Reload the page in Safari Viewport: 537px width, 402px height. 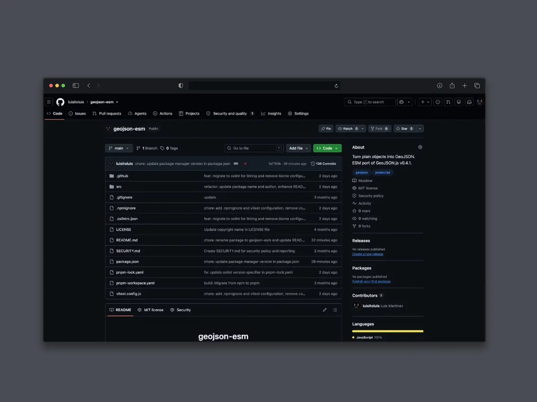[x=336, y=86]
